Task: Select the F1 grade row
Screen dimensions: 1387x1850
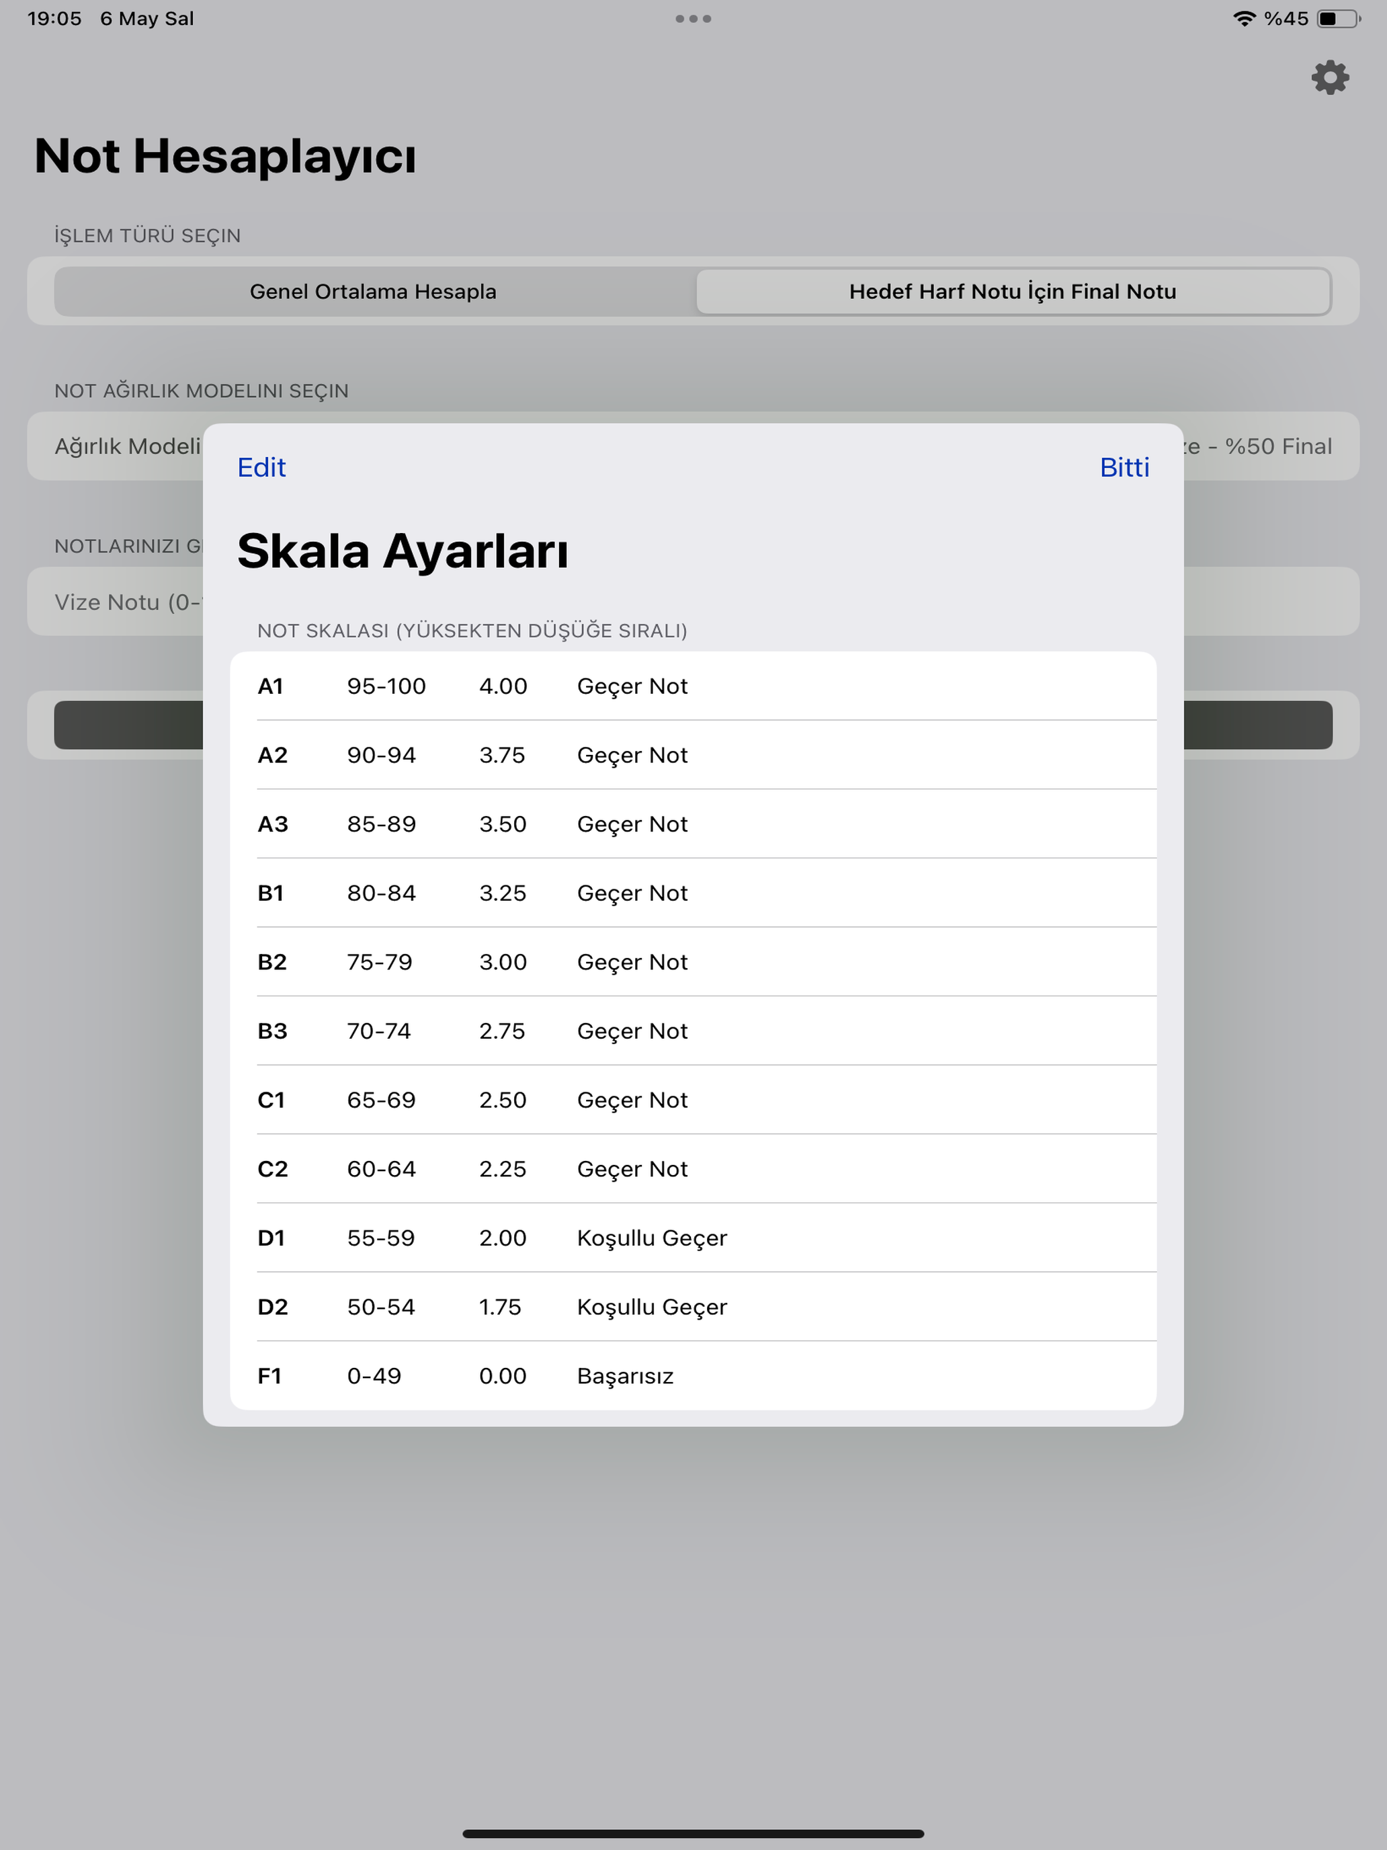Action: 693,1376
